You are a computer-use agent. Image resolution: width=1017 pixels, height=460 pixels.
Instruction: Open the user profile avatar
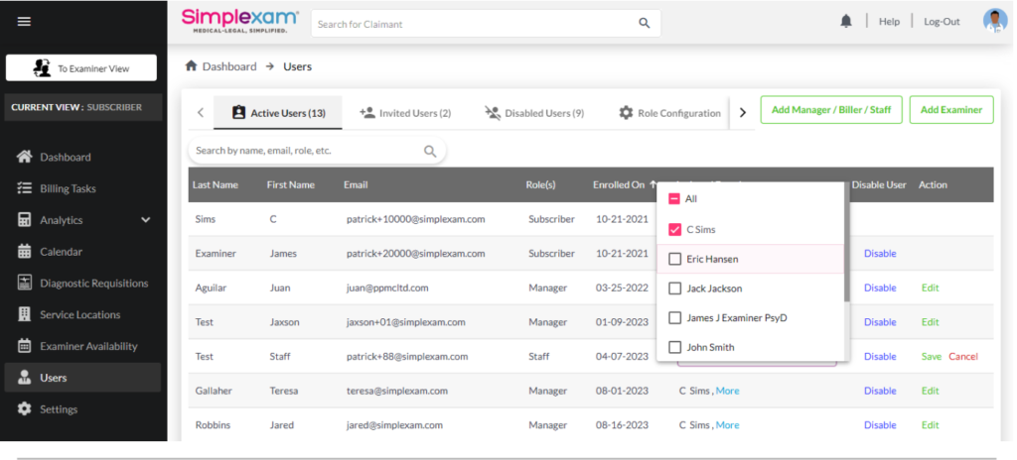point(994,21)
